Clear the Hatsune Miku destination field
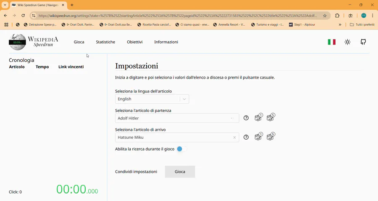The image size is (378, 201). point(234,138)
